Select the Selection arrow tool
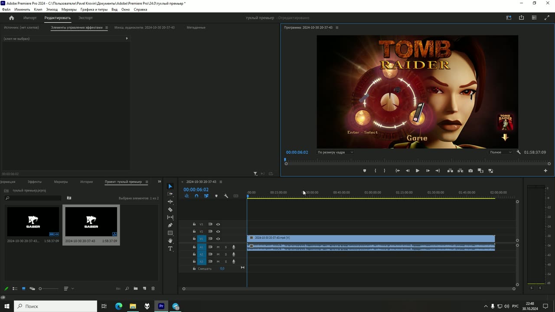Image resolution: width=555 pixels, height=312 pixels. coord(170,186)
